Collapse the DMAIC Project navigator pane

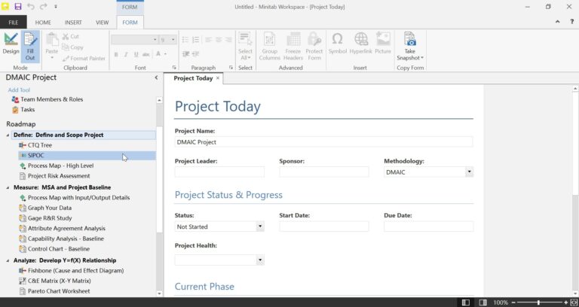tap(156, 78)
